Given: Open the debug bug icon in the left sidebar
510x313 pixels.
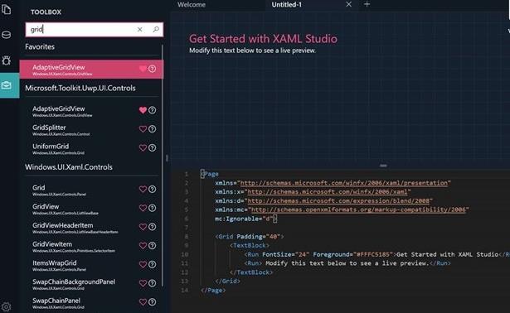Looking at the screenshot, I should pyautogui.click(x=6, y=60).
